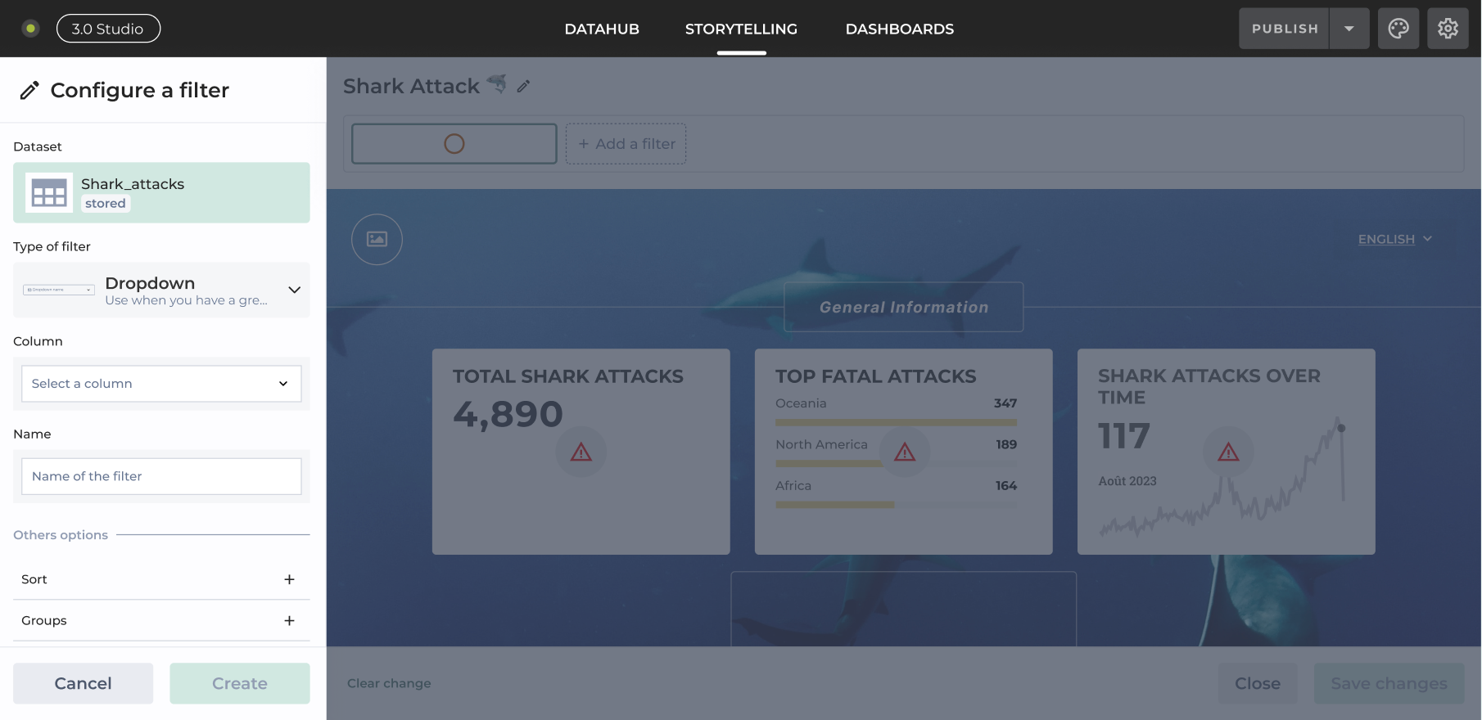The height and width of the screenshot is (720, 1482).
Task: Switch to the DATAHUB tab
Action: tap(602, 29)
